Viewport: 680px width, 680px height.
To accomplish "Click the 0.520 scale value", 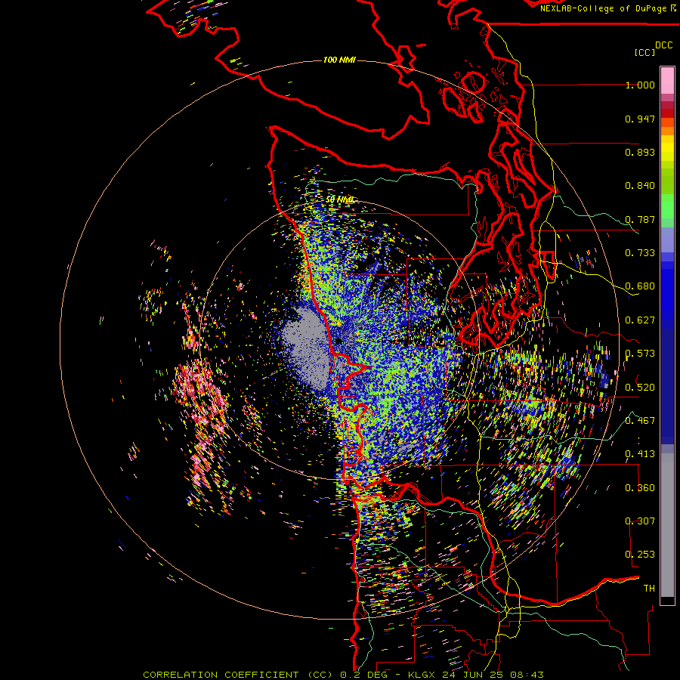I will 640,387.
